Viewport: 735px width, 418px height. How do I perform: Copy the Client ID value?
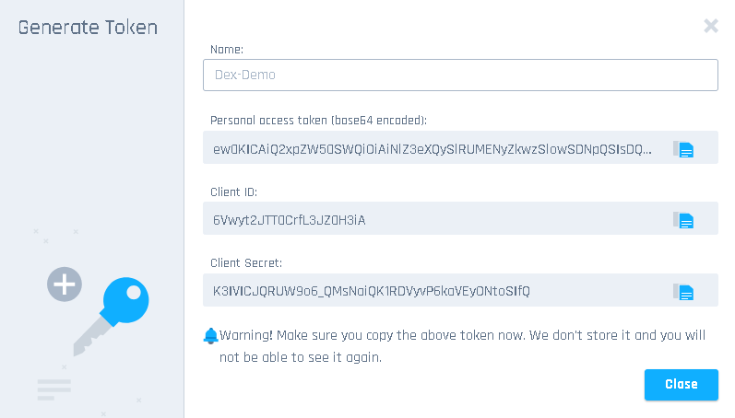pos(682,220)
